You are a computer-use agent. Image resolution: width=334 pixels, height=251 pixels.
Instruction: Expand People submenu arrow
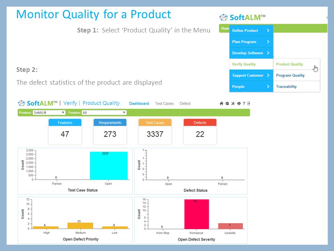[x=268, y=86]
